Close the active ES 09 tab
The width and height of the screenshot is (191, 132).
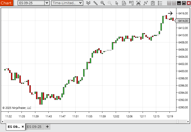23,127
